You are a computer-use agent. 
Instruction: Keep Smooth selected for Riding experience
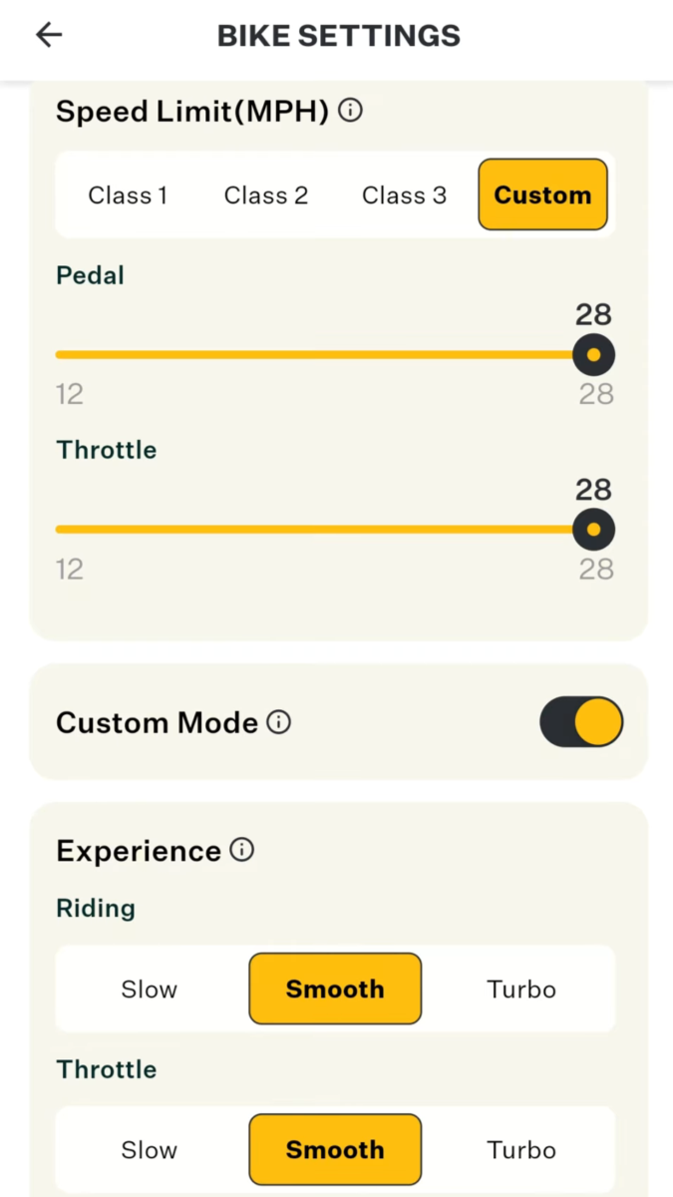click(x=335, y=989)
